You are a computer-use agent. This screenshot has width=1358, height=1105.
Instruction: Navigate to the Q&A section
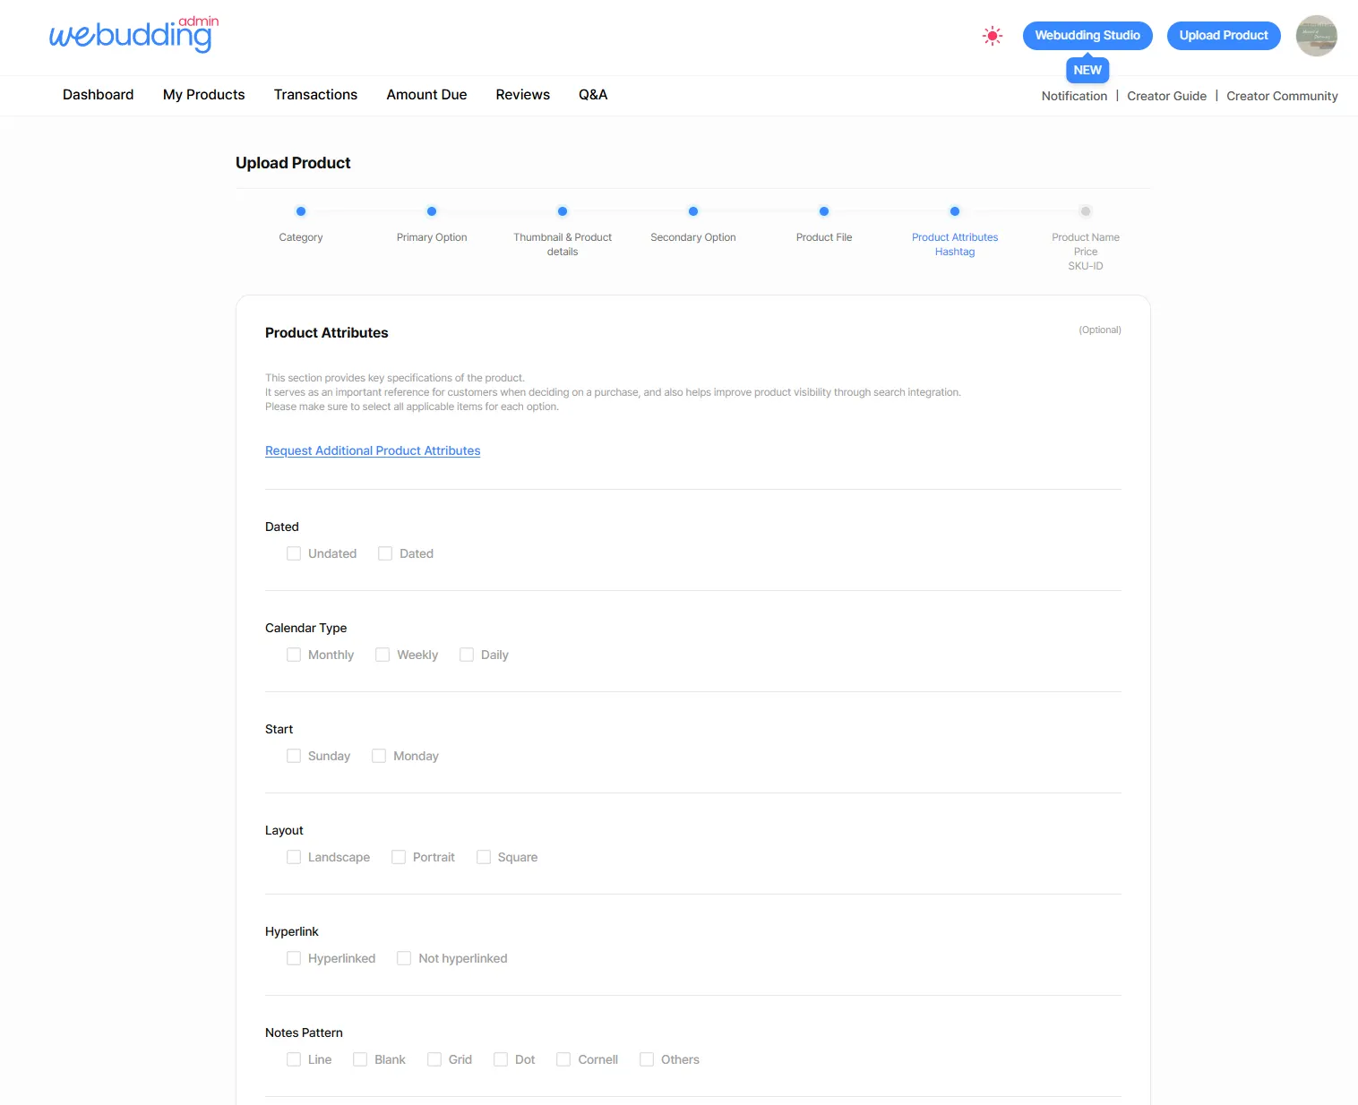point(593,95)
